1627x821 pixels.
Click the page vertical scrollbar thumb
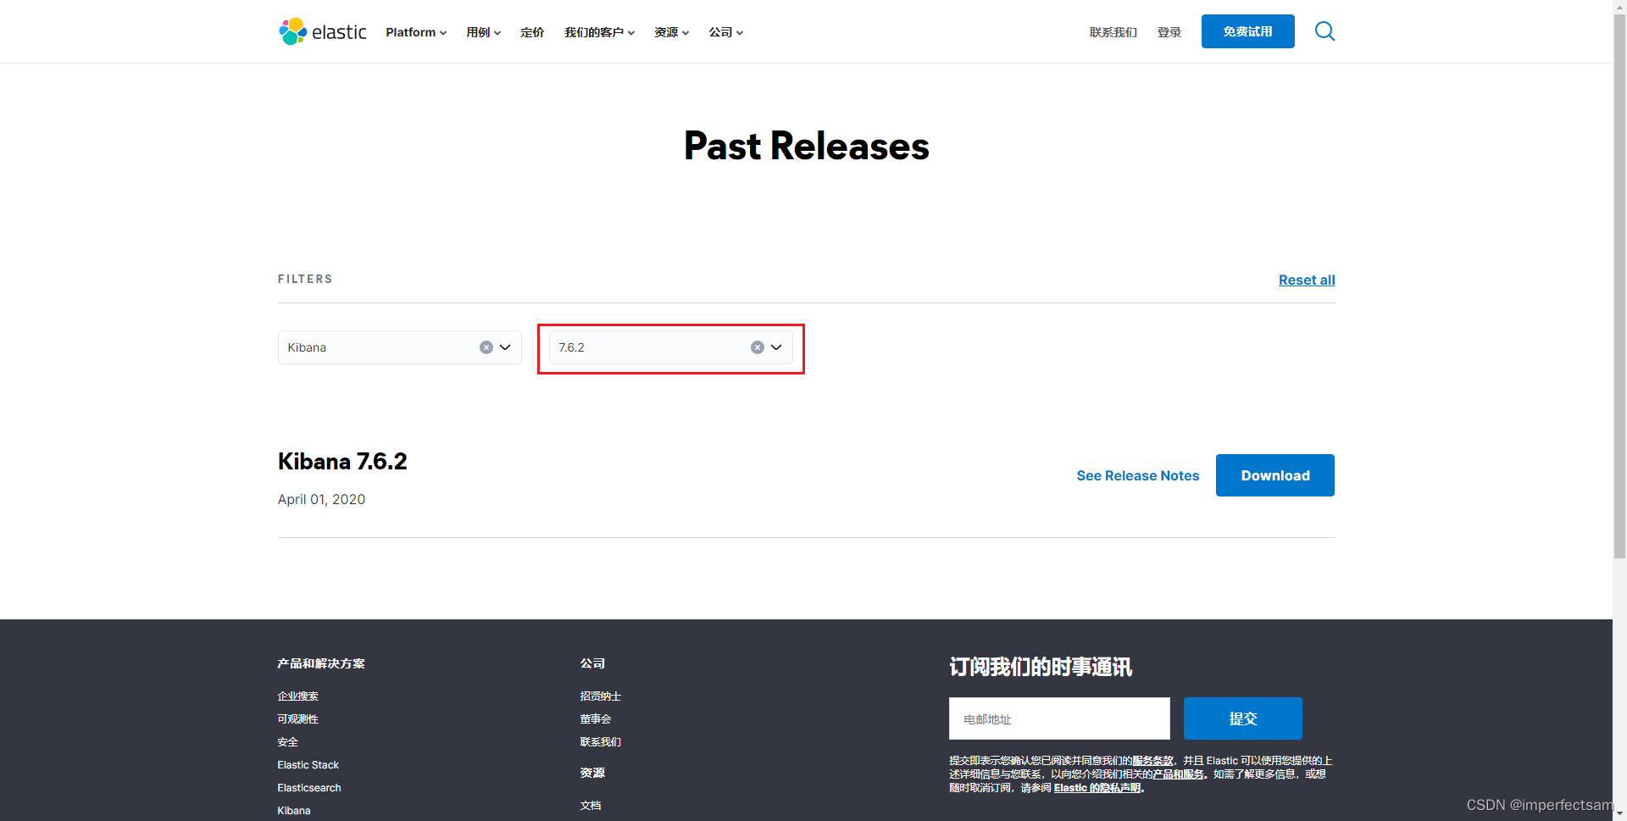1619,286
